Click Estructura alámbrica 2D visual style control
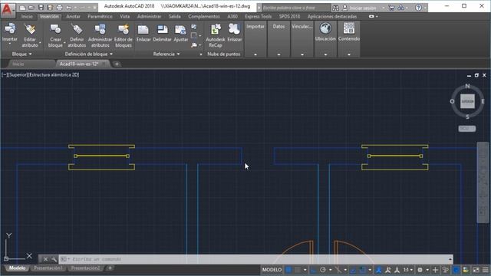491x276 pixels. click(x=54, y=75)
